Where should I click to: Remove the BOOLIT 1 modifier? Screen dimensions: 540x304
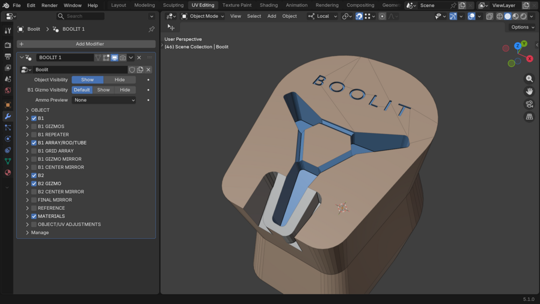click(139, 58)
